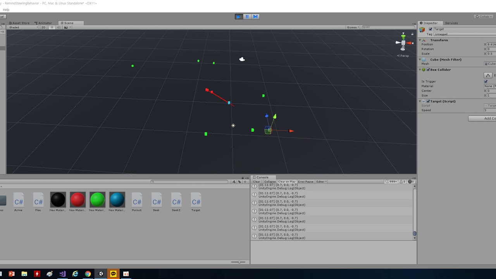Click the Edit Collider icon button

[x=488, y=75]
